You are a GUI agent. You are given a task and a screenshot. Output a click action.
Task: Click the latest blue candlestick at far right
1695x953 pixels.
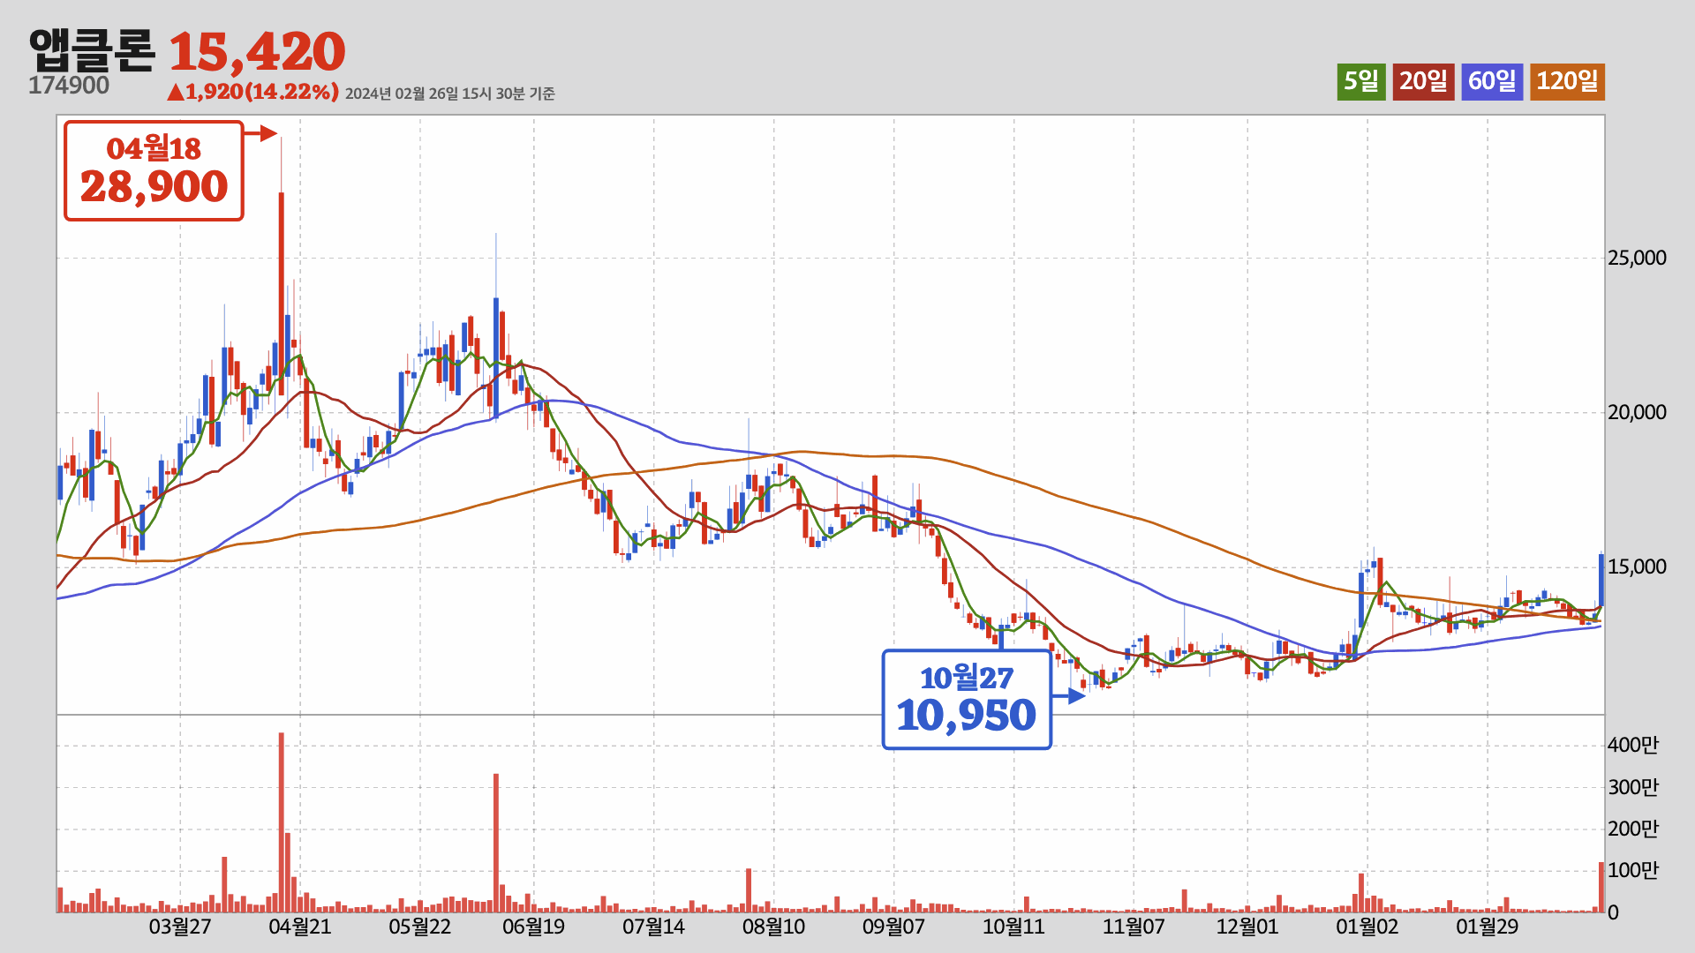1601,579
